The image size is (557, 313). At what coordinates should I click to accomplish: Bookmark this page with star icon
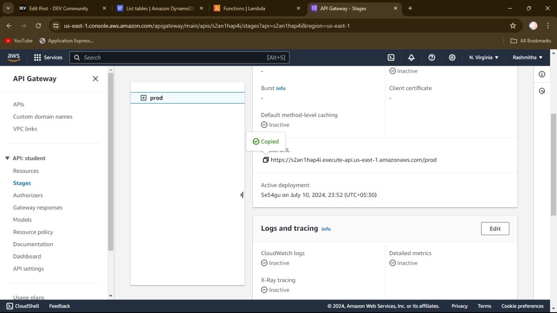(x=513, y=26)
